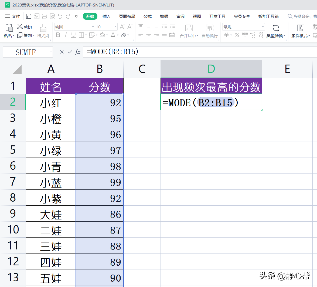317x287 pixels.
Task: Expand the Name Box dropdown showing SUMIF
Action: click(51, 52)
